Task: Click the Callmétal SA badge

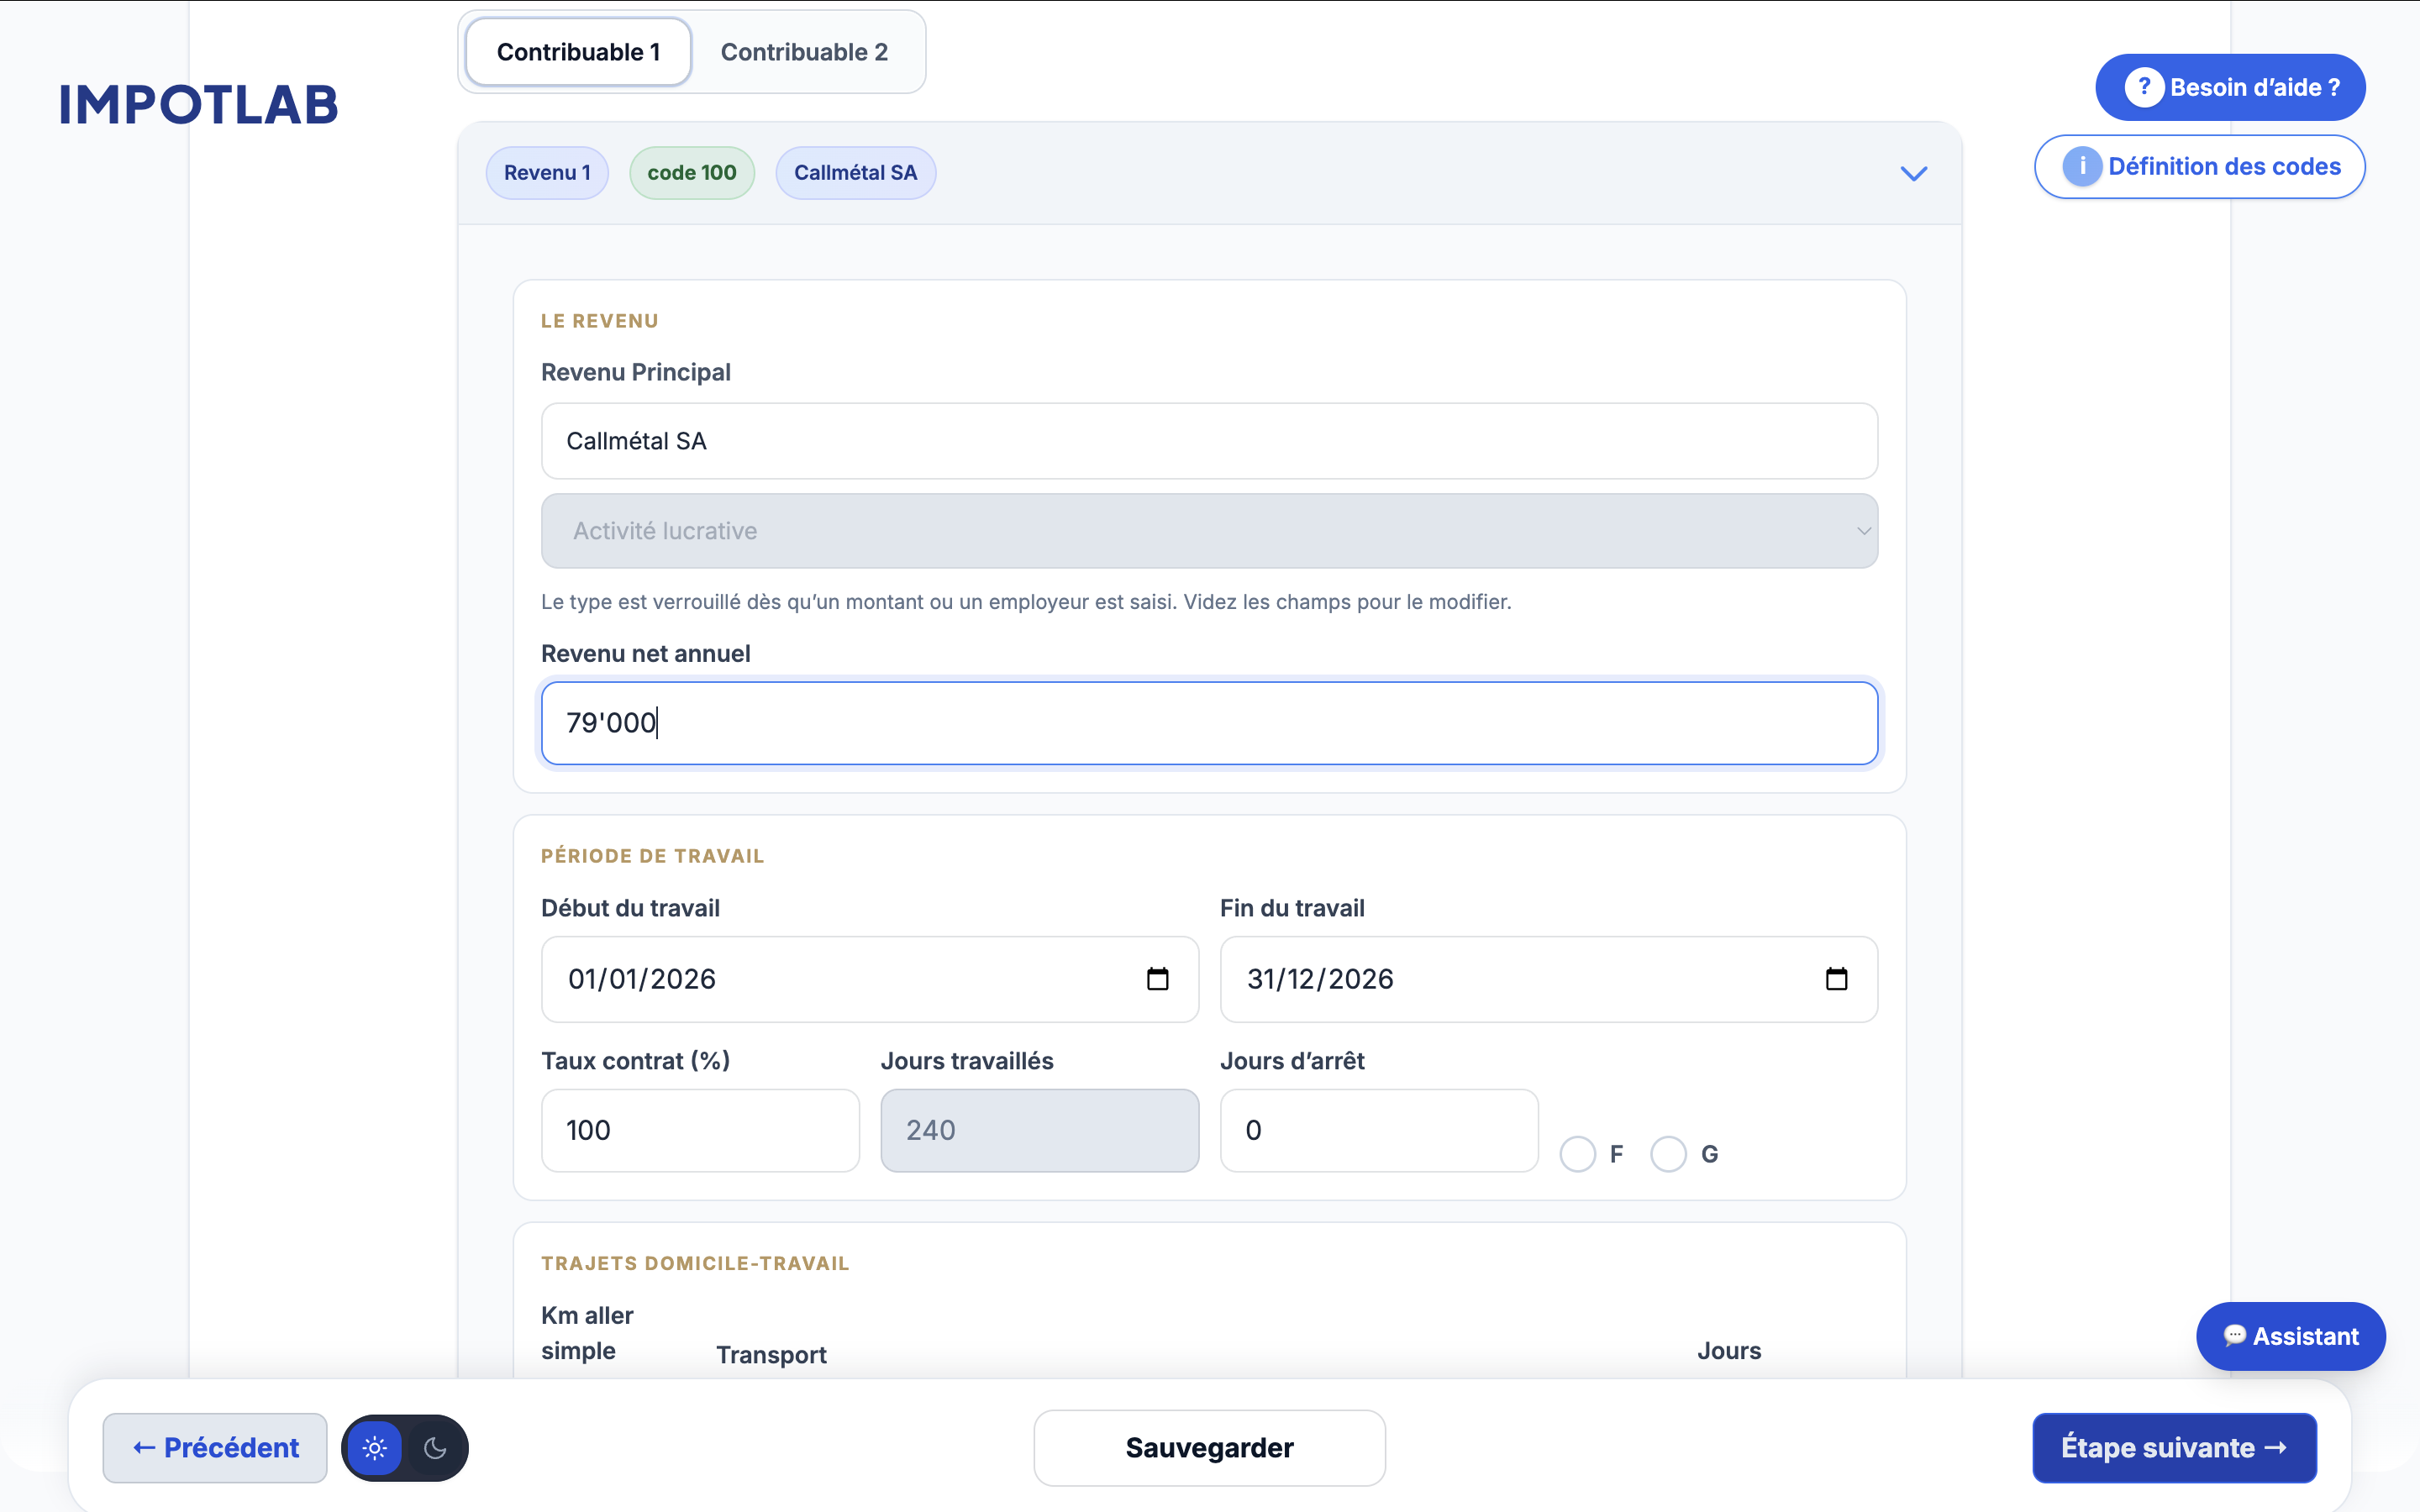Action: [x=856, y=173]
